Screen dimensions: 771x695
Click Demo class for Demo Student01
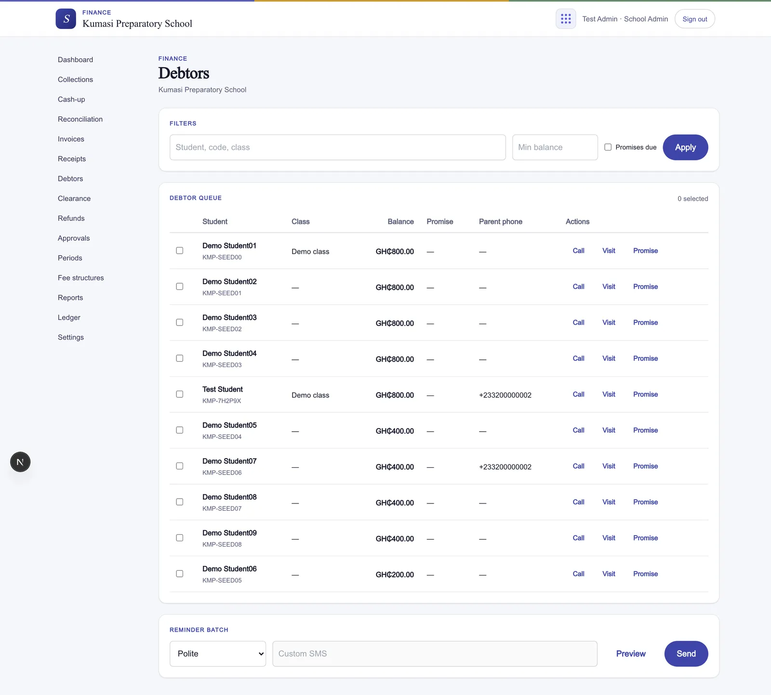[x=310, y=251]
